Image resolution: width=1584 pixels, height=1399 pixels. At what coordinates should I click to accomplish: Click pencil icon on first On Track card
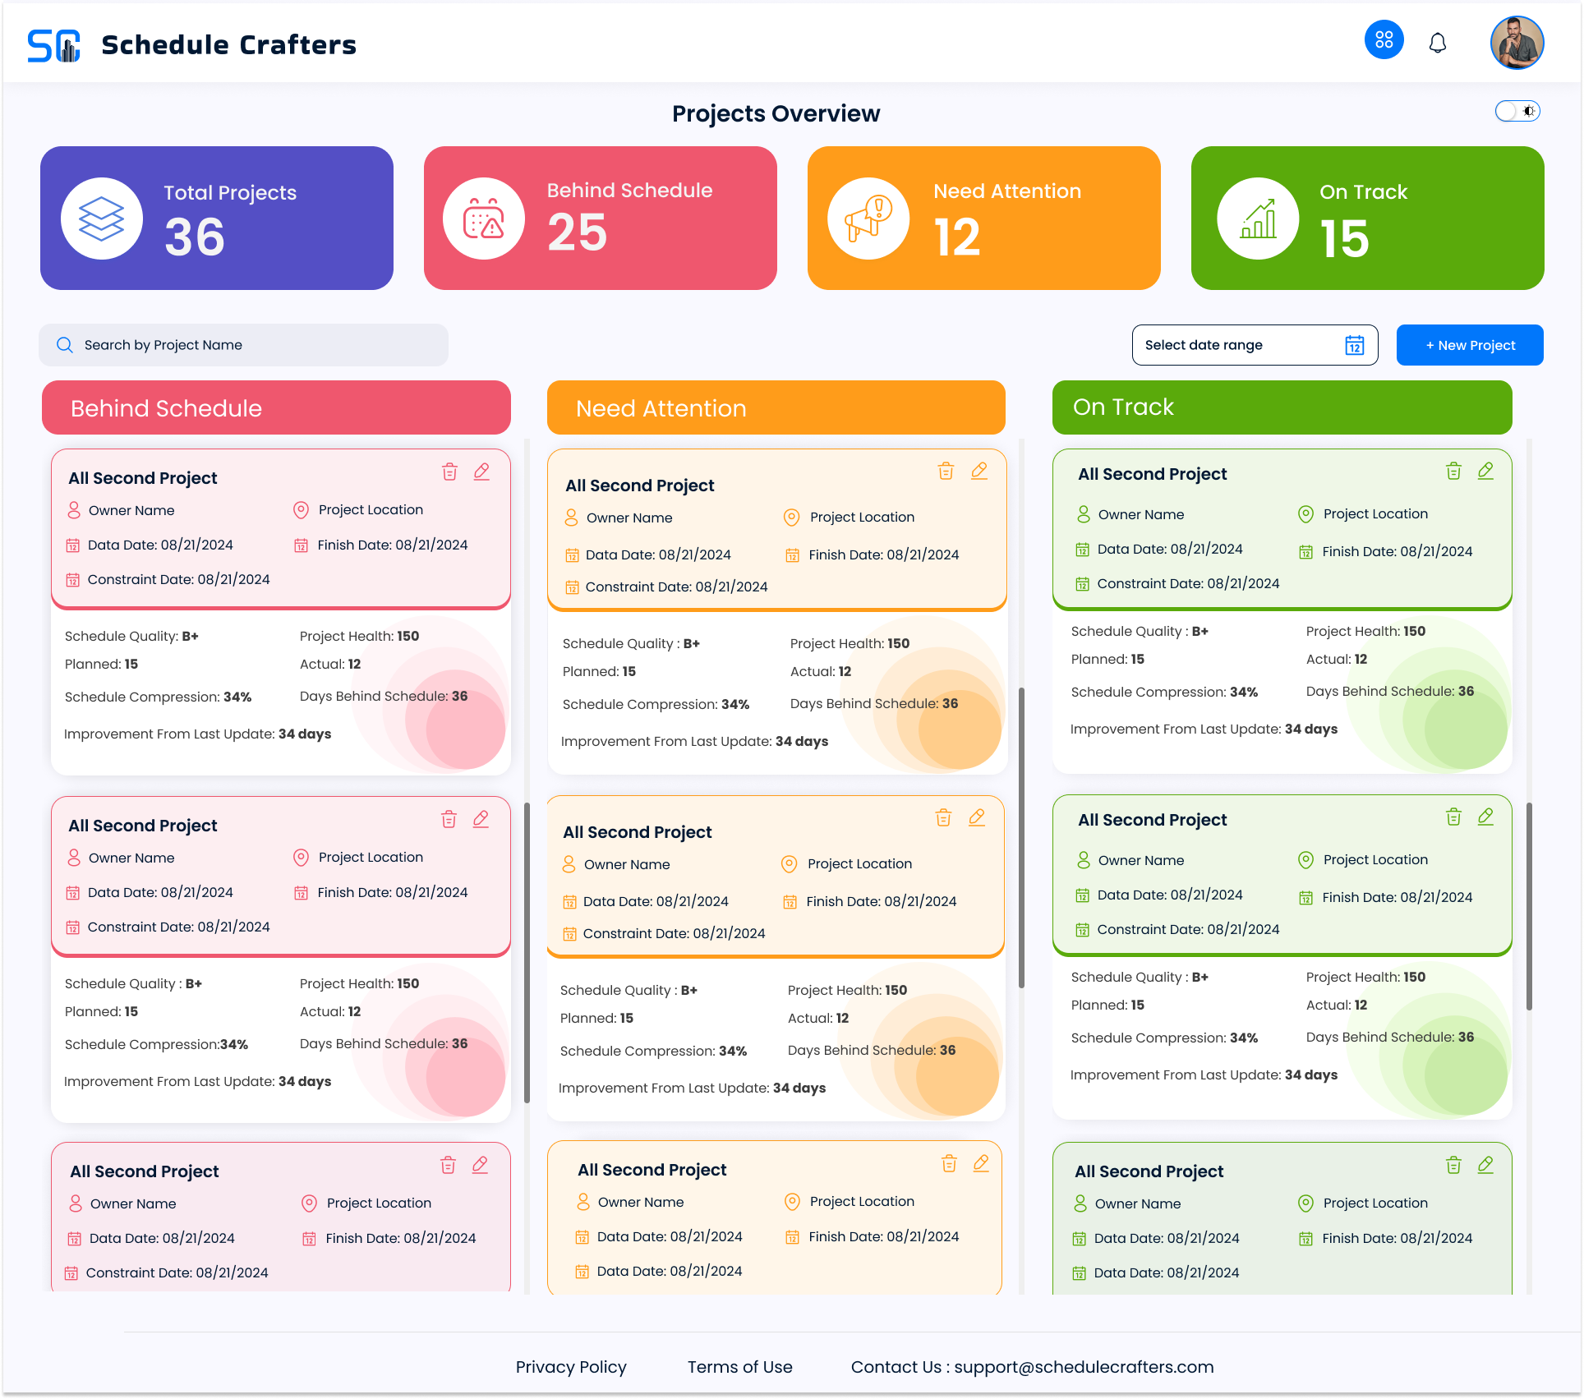[x=1485, y=471]
